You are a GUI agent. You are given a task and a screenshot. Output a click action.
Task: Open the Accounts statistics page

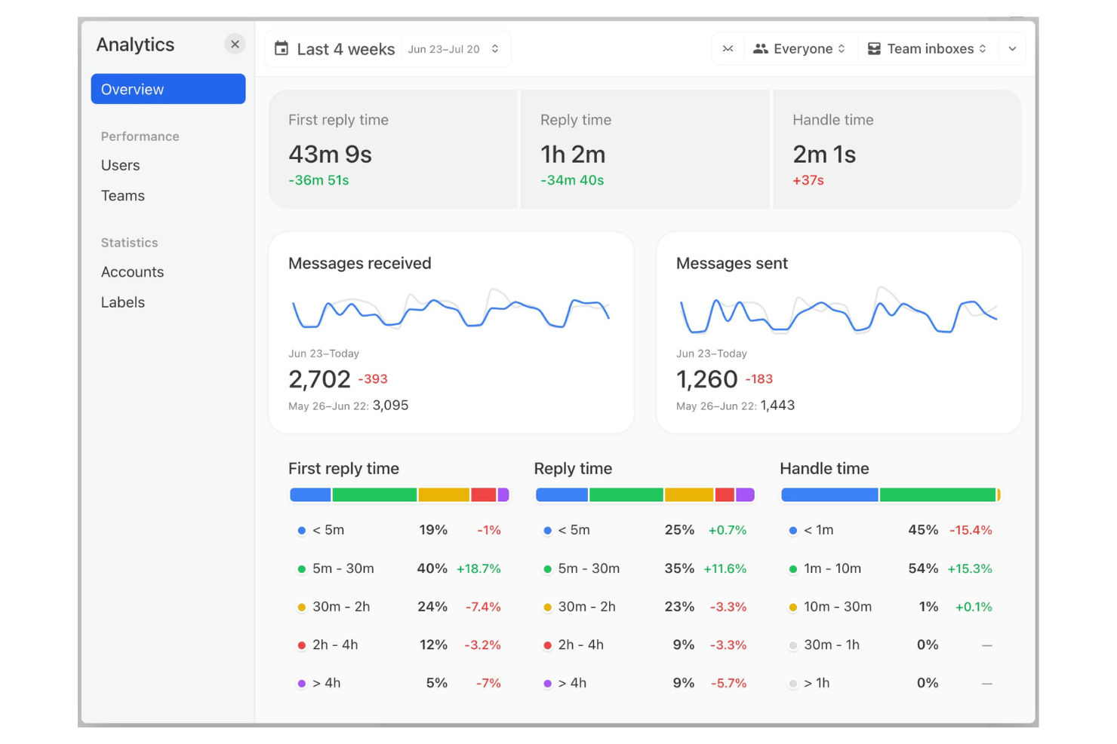[x=133, y=272]
